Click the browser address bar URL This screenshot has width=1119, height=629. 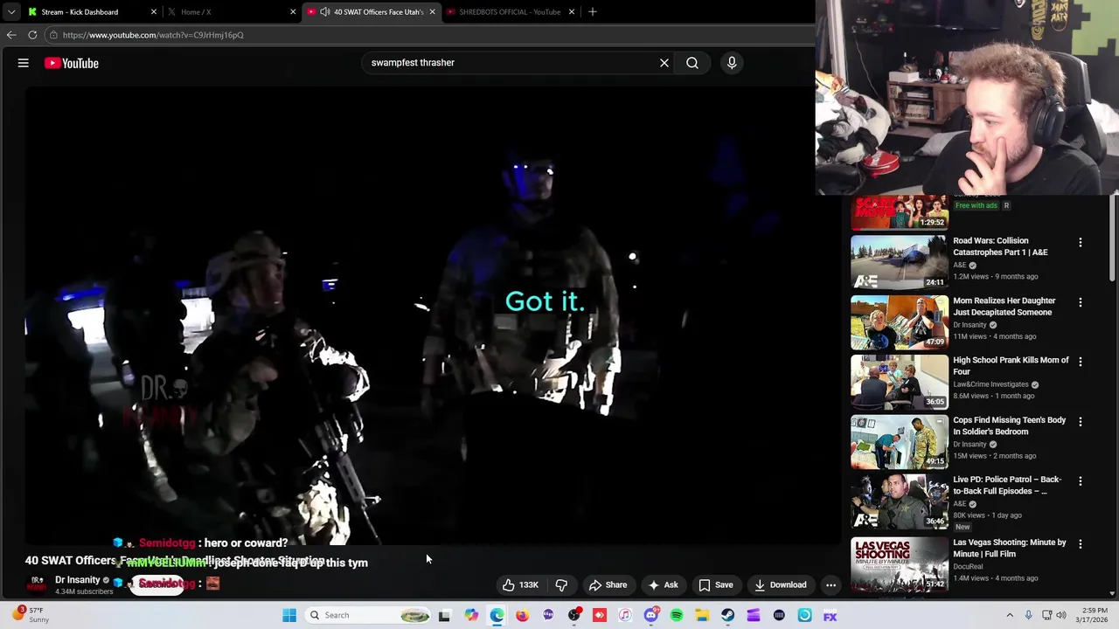point(153,35)
